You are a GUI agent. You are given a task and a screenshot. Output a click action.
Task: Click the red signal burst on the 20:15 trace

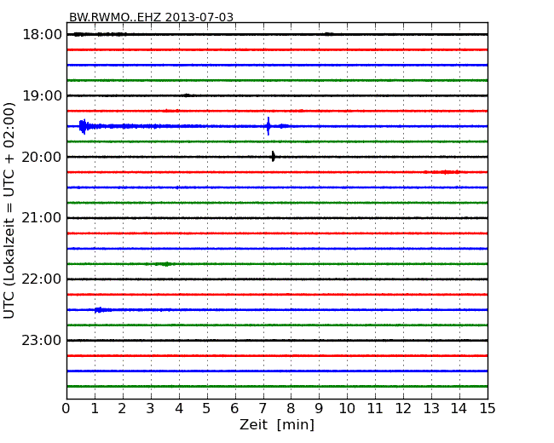pyautogui.click(x=444, y=172)
